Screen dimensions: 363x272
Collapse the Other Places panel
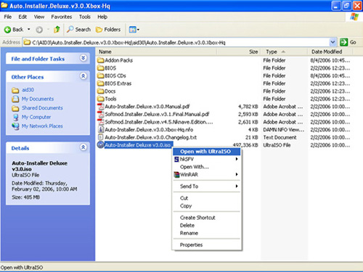point(83,76)
